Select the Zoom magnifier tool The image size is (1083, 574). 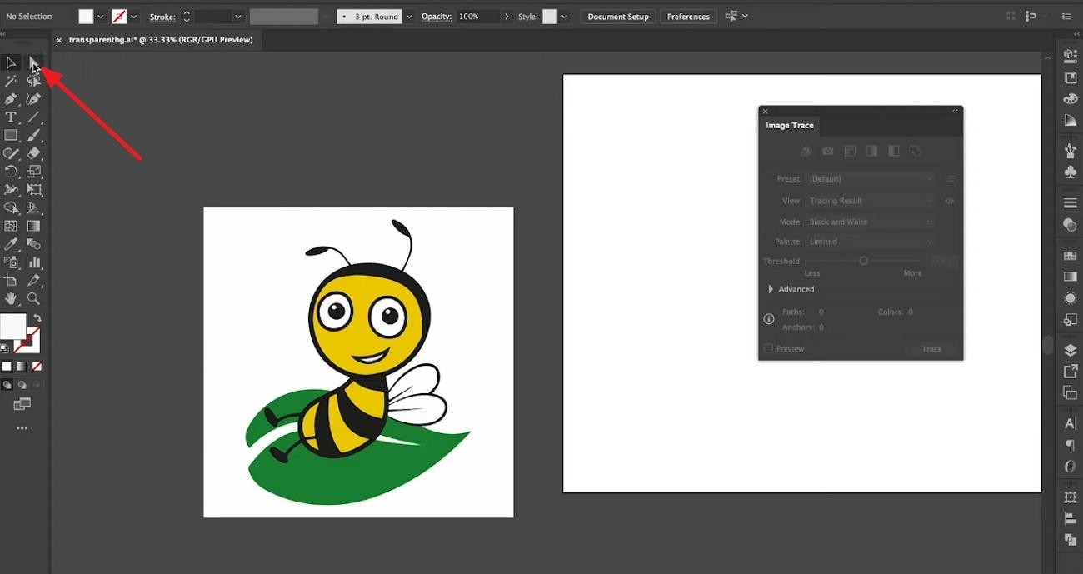tap(33, 298)
